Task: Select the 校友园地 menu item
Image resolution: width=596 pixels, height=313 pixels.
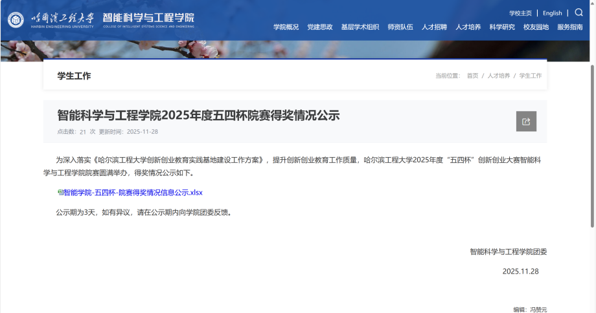Action: coord(536,27)
